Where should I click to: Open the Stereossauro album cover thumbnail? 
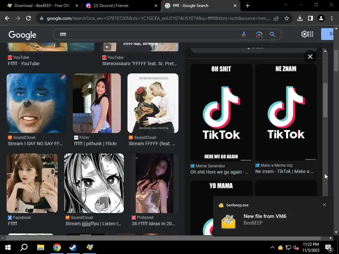153,103
